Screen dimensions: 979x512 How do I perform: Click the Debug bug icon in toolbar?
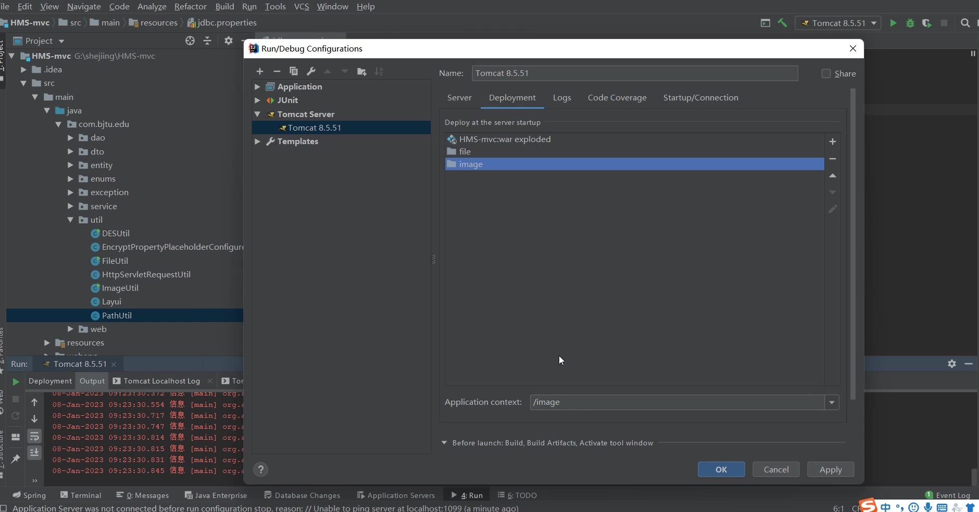910,23
